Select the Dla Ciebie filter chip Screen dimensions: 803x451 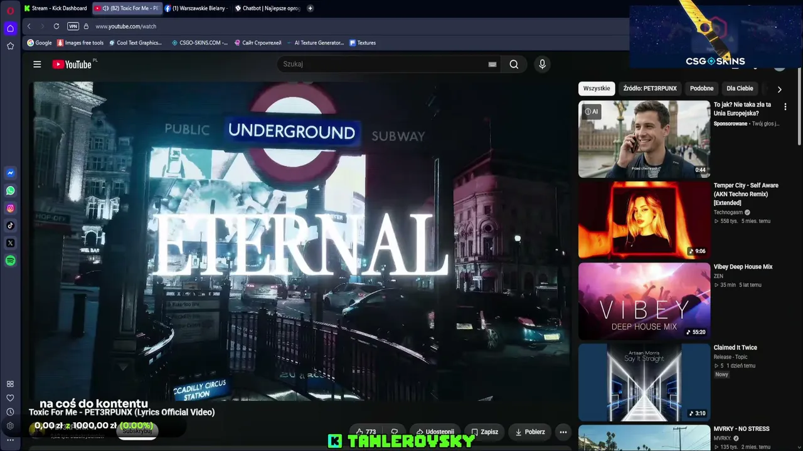pos(740,88)
